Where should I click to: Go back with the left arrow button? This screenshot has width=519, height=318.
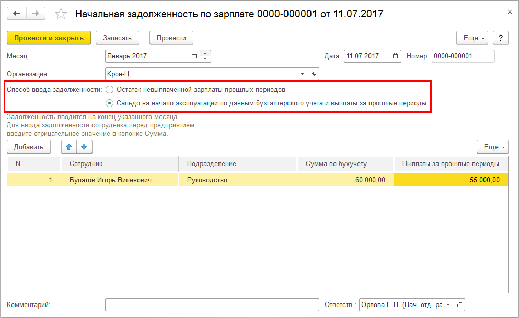click(x=17, y=13)
